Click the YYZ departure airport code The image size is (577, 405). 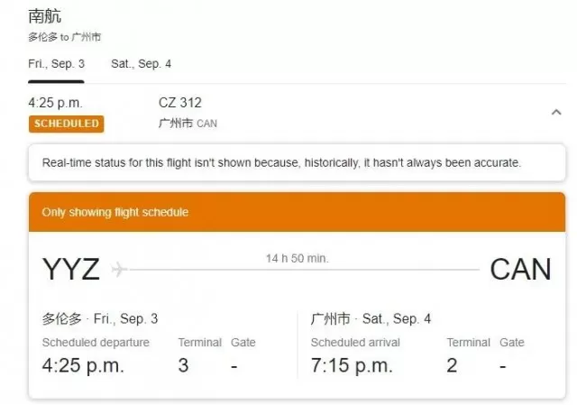(71, 269)
